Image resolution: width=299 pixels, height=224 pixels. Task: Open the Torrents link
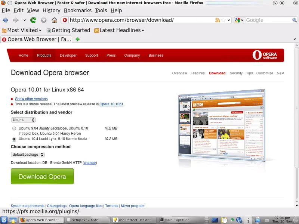coord(111,206)
